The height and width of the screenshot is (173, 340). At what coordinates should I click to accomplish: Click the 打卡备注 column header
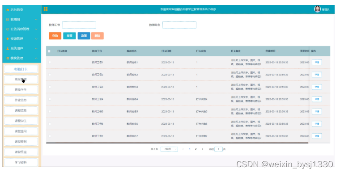pyautogui.click(x=235, y=51)
